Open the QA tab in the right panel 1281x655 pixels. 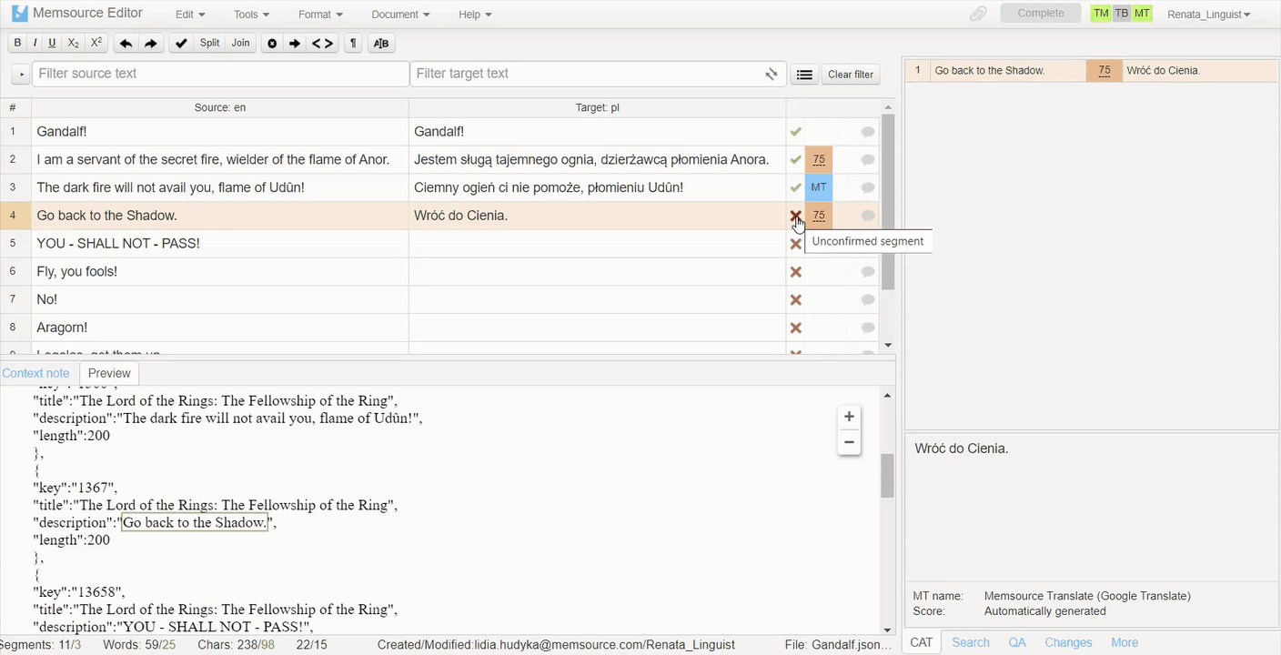tap(1017, 642)
